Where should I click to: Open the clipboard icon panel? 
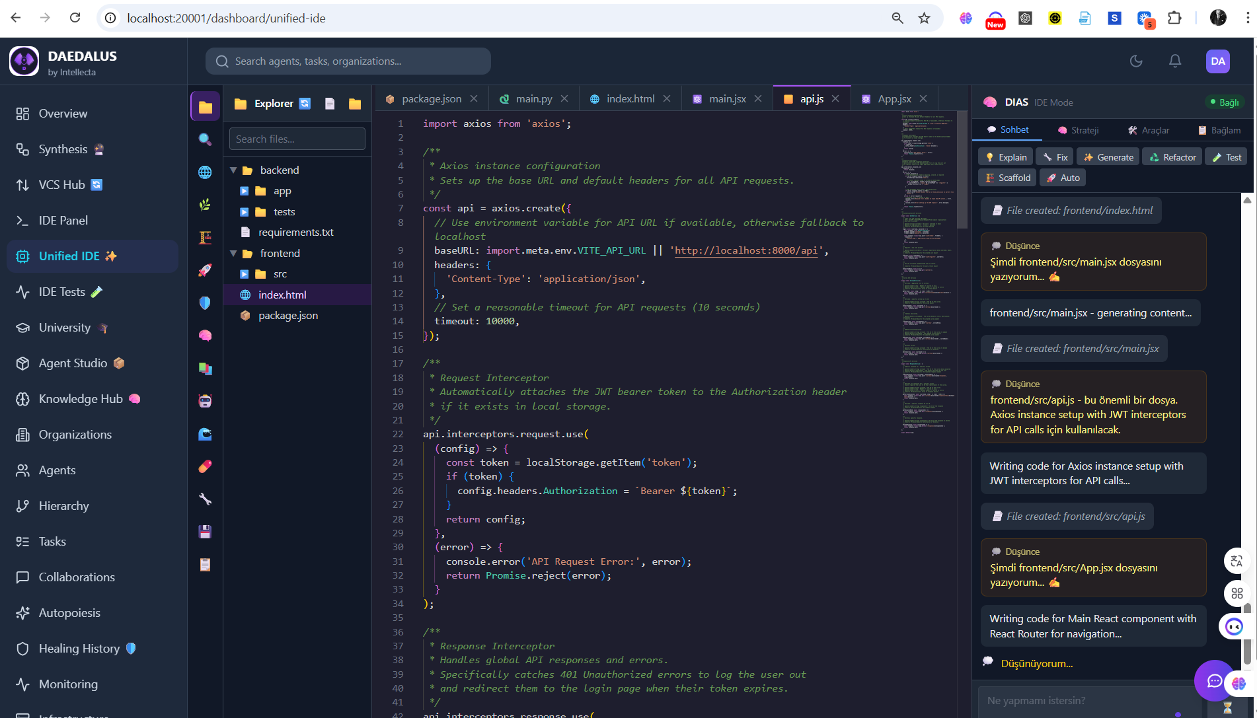pyautogui.click(x=205, y=565)
